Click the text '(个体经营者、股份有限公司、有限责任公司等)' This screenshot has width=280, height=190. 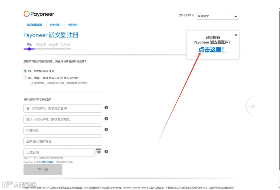coord(58,83)
